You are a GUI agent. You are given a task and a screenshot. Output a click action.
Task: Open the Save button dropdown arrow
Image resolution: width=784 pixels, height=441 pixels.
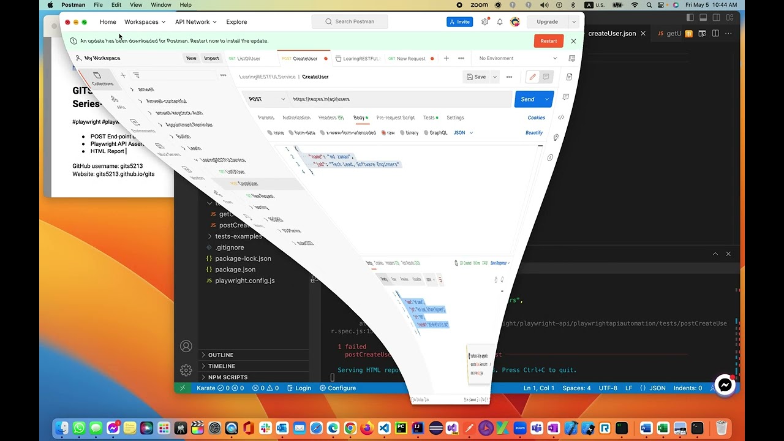coord(495,77)
